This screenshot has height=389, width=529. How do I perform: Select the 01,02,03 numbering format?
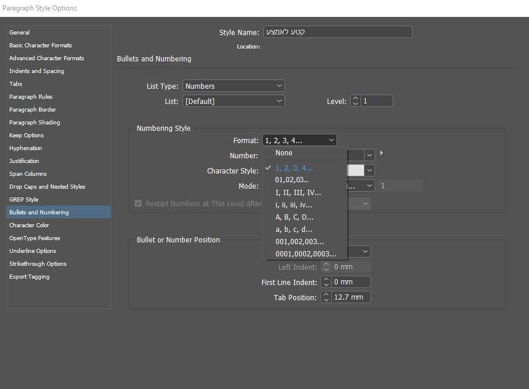[292, 180]
